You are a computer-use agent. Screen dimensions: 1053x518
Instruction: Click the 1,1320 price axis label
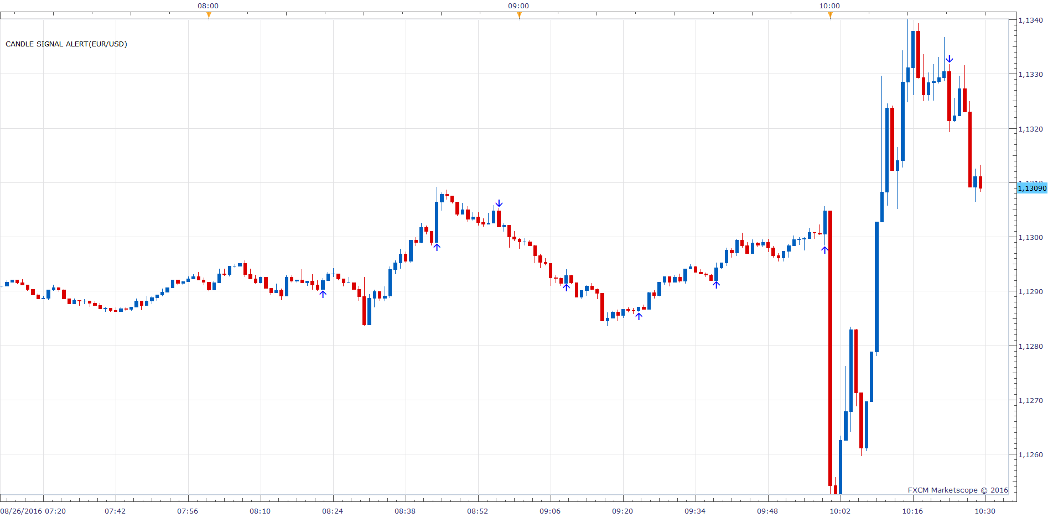[1030, 129]
